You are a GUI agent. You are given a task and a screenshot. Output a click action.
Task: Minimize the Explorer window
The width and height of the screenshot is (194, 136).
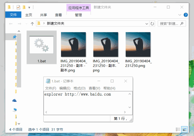pos(155,7)
